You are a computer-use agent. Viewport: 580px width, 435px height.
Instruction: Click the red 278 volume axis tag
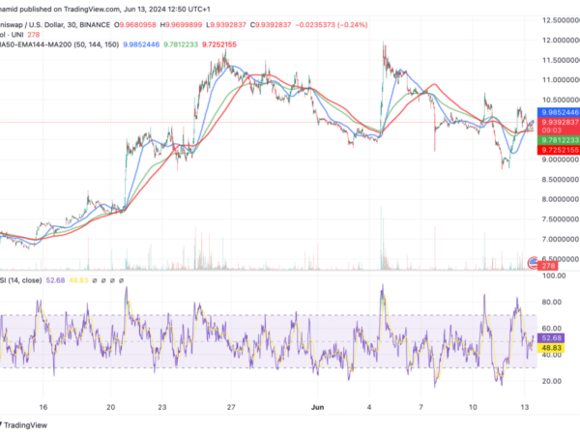[x=548, y=266]
